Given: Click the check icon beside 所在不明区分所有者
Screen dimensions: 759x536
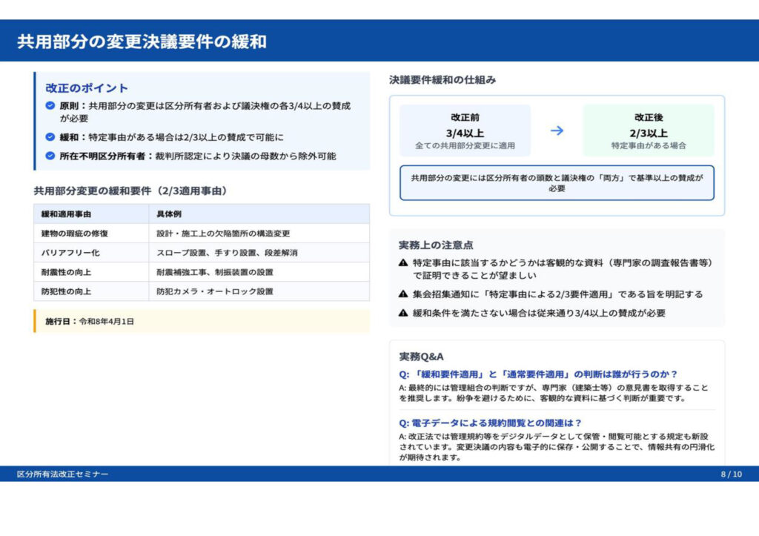Looking at the screenshot, I should coord(50,156).
